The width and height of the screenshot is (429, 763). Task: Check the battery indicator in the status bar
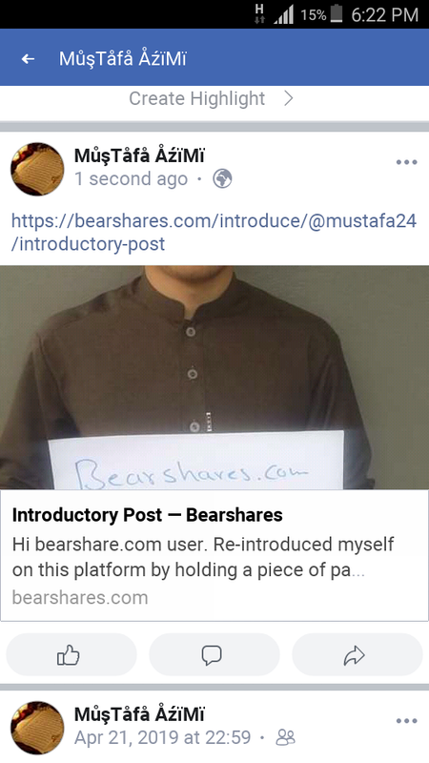tap(337, 14)
